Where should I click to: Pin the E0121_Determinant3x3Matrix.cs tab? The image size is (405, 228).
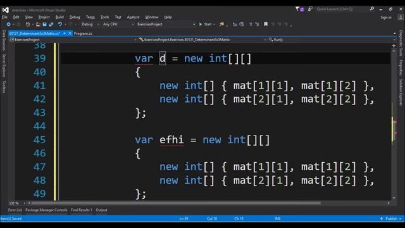coord(65,34)
